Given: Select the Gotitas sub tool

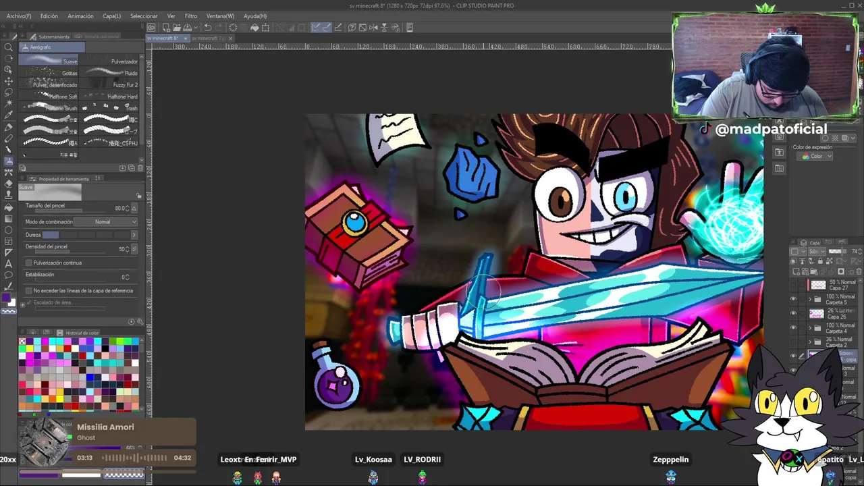Looking at the screenshot, I should pos(49,72).
